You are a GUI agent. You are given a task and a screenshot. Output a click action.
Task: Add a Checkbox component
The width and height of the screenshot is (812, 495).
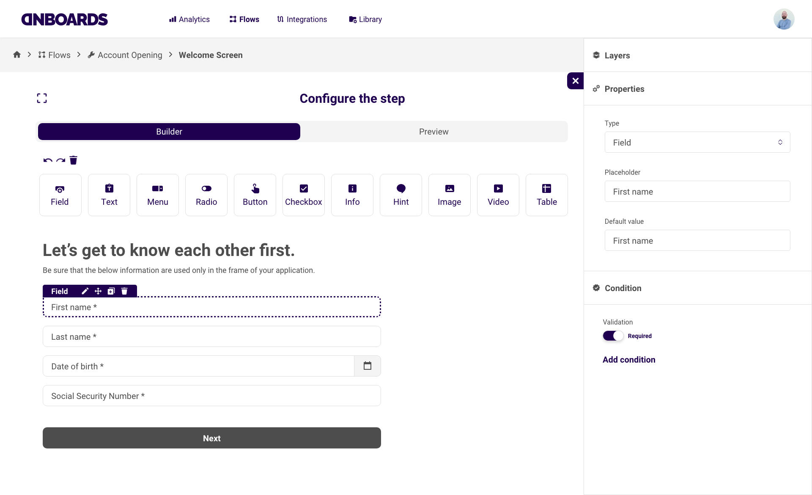(x=303, y=195)
